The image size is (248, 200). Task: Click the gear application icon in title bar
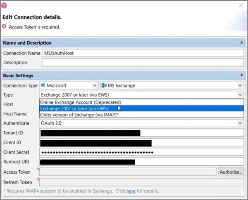(5, 5)
